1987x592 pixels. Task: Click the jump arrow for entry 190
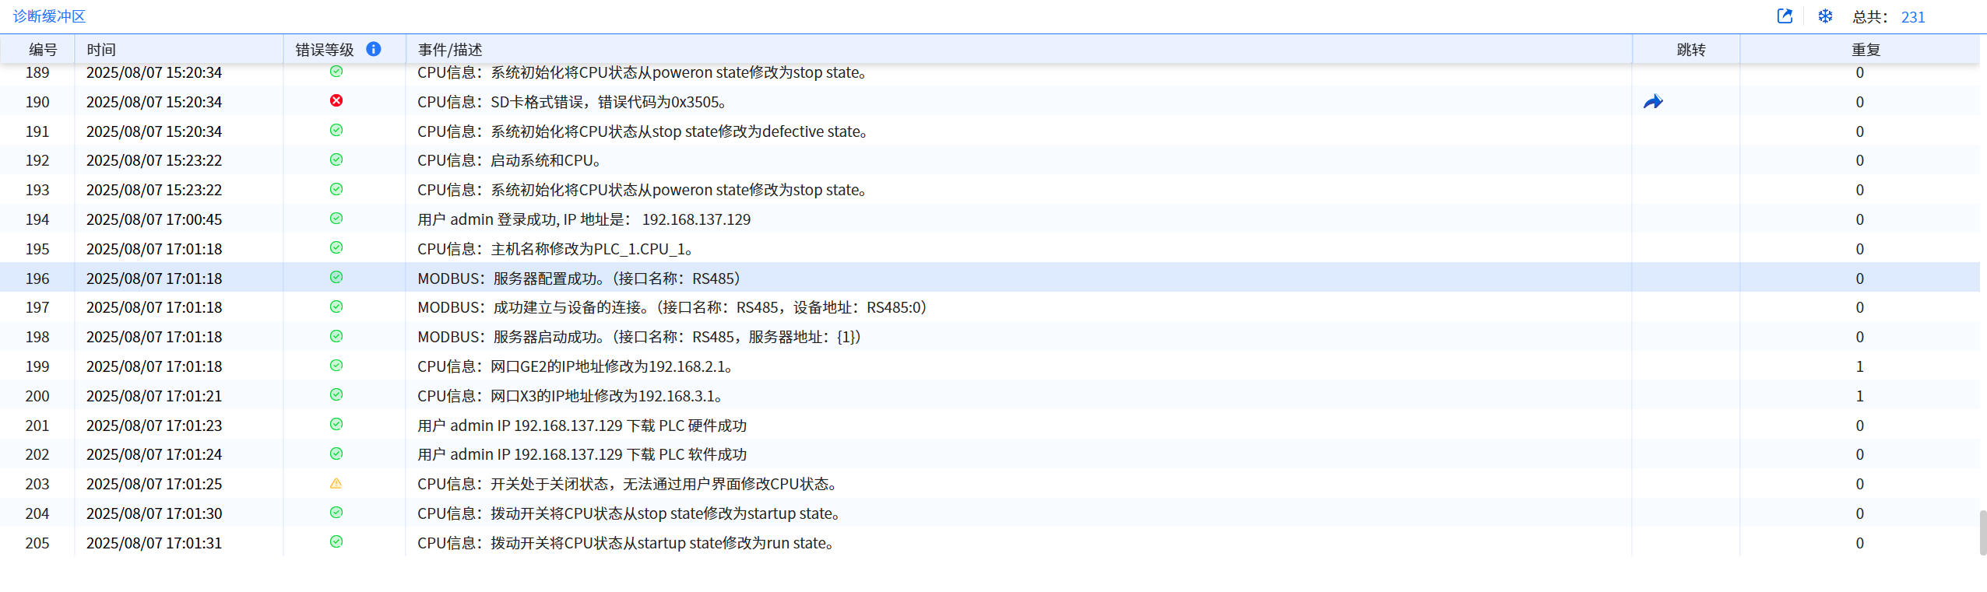click(x=1653, y=102)
